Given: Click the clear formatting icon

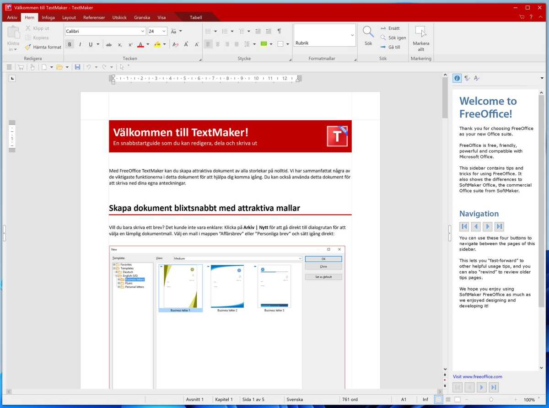Looking at the screenshot, I should coord(175,44).
